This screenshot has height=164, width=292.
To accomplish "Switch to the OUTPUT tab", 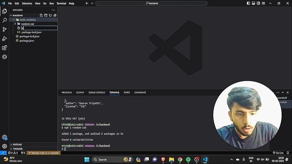I will (80, 92).
